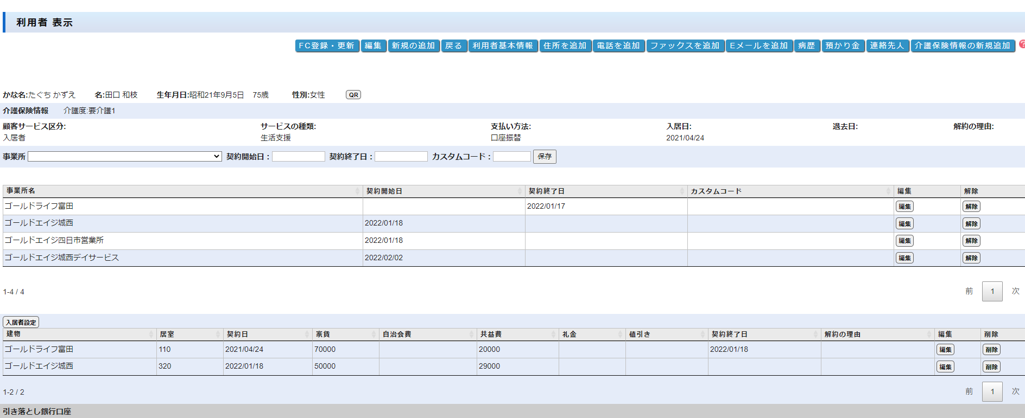Go to page 1 in office table pagination

992,292
